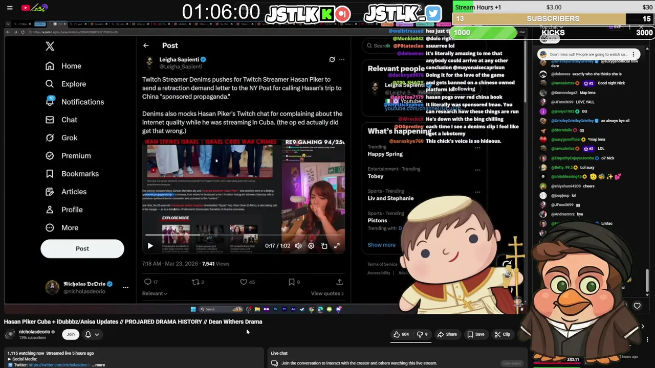
Task: Expand the notification bell chevron dropdown
Action: 97,334
